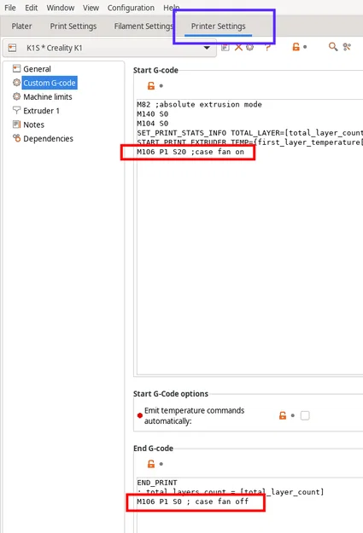Open the Window menu
The height and width of the screenshot is (533, 363).
coord(61,8)
